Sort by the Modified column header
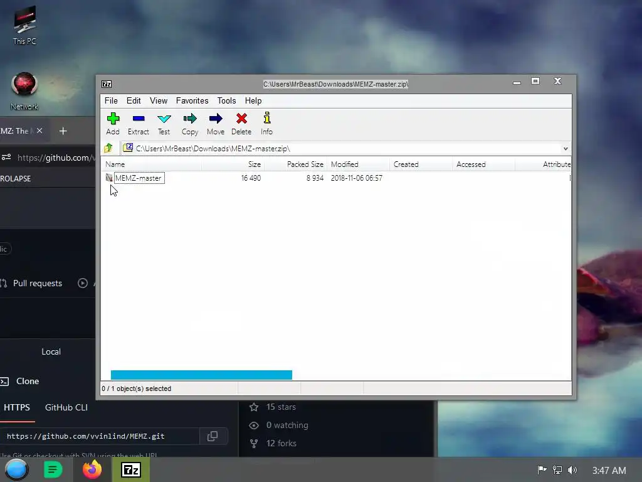This screenshot has width=642, height=482. coord(358,164)
